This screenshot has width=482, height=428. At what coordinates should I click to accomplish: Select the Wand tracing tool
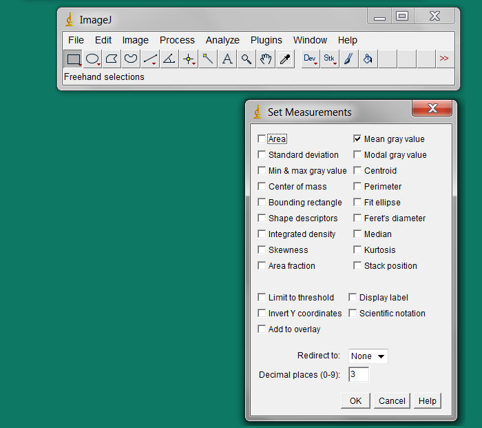click(x=208, y=59)
